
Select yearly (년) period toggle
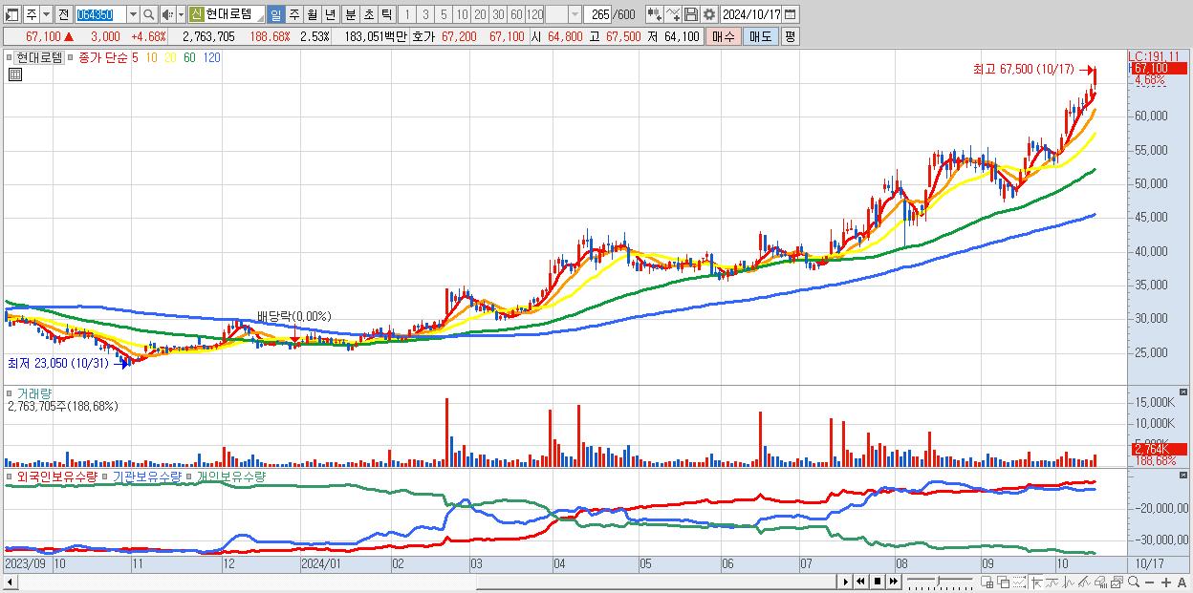[330, 14]
